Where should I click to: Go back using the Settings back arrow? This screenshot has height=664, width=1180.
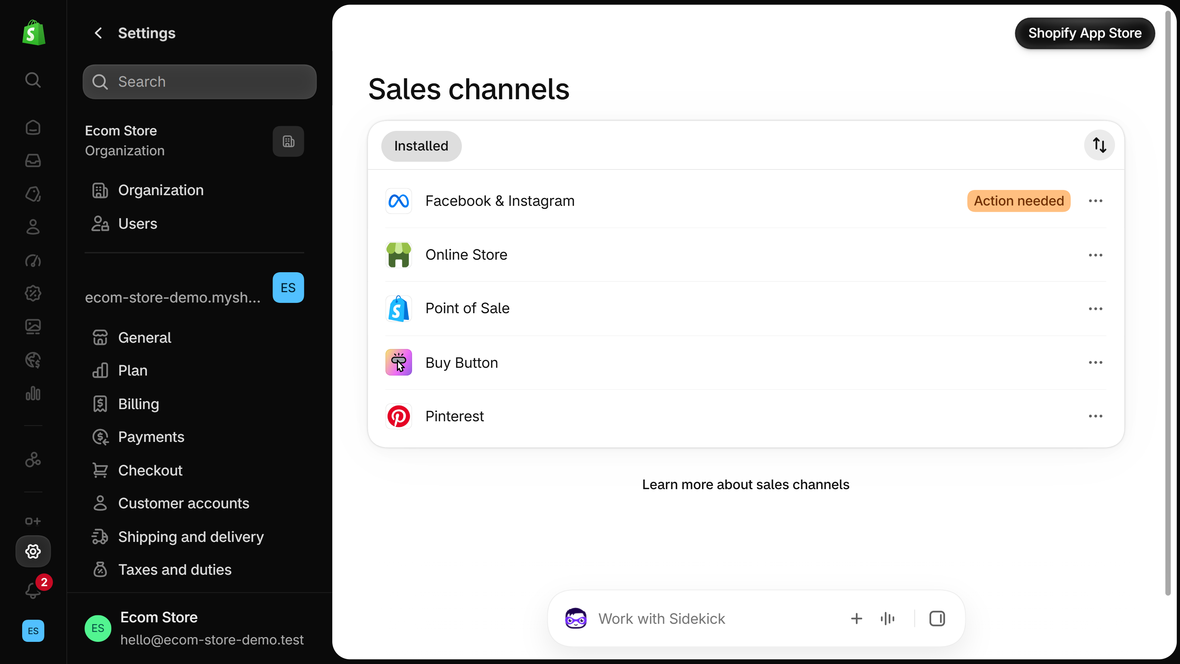coord(98,33)
